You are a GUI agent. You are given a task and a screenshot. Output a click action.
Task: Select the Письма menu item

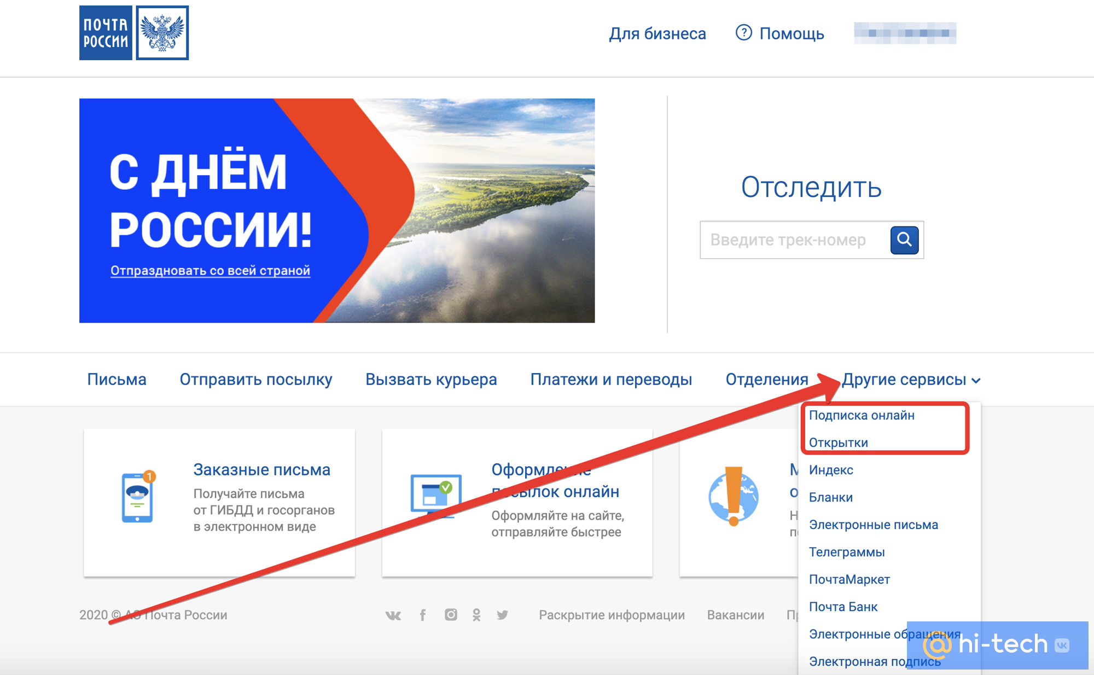(117, 379)
